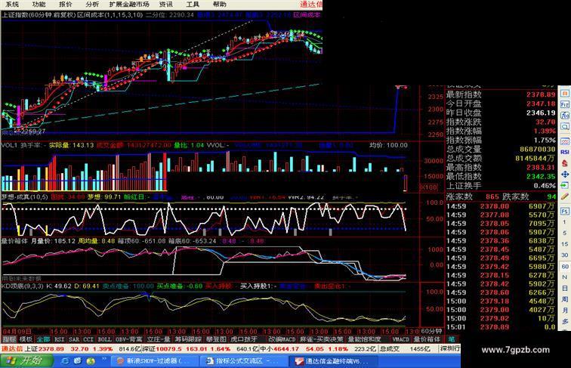The height and width of the screenshot is (368, 571).
Task: Click the magnifier search icon in sidebar
Action: click(565, 127)
